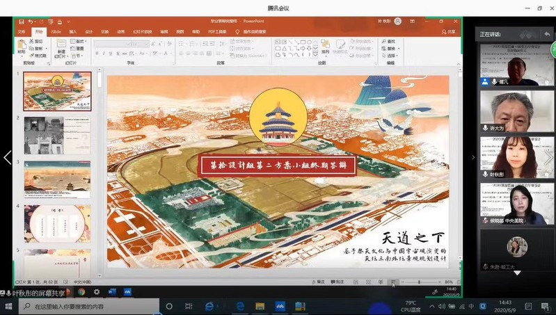Switch to the 设计 Design ribbon tab
Screen dimensions: 556x315
(x=89, y=31)
